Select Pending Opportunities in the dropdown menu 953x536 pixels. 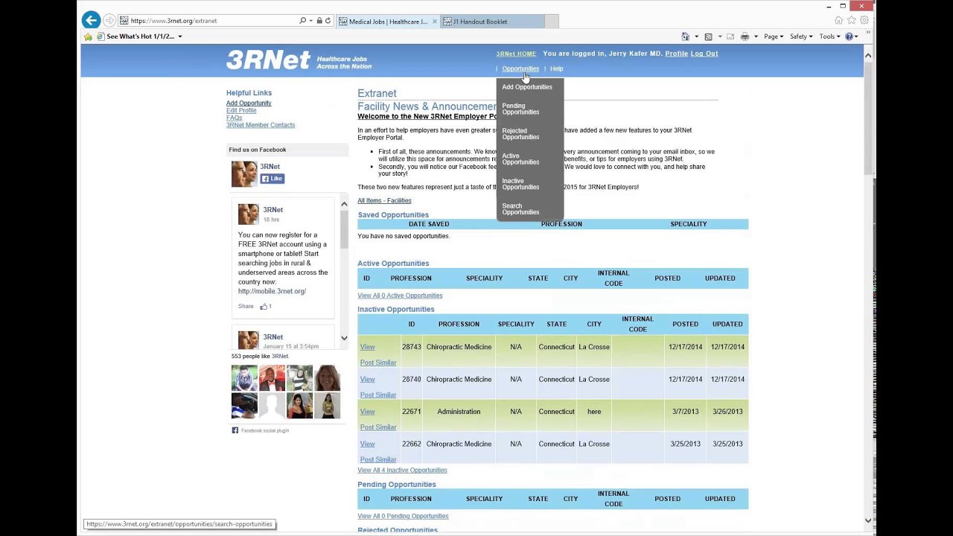click(x=520, y=109)
